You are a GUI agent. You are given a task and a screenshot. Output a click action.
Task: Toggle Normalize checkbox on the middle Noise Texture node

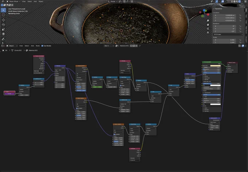click(77, 108)
